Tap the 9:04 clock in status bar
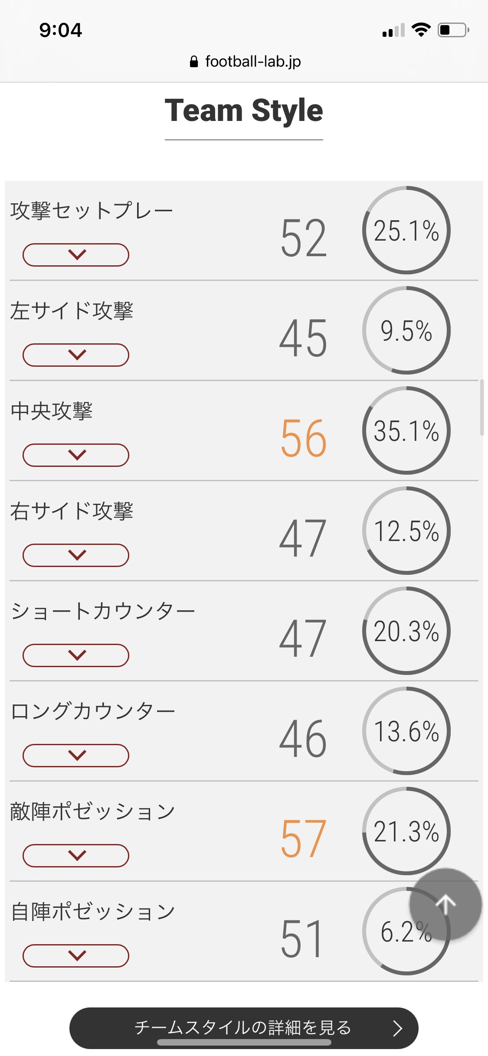Image resolution: width=488 pixels, height=1056 pixels. pos(61,30)
